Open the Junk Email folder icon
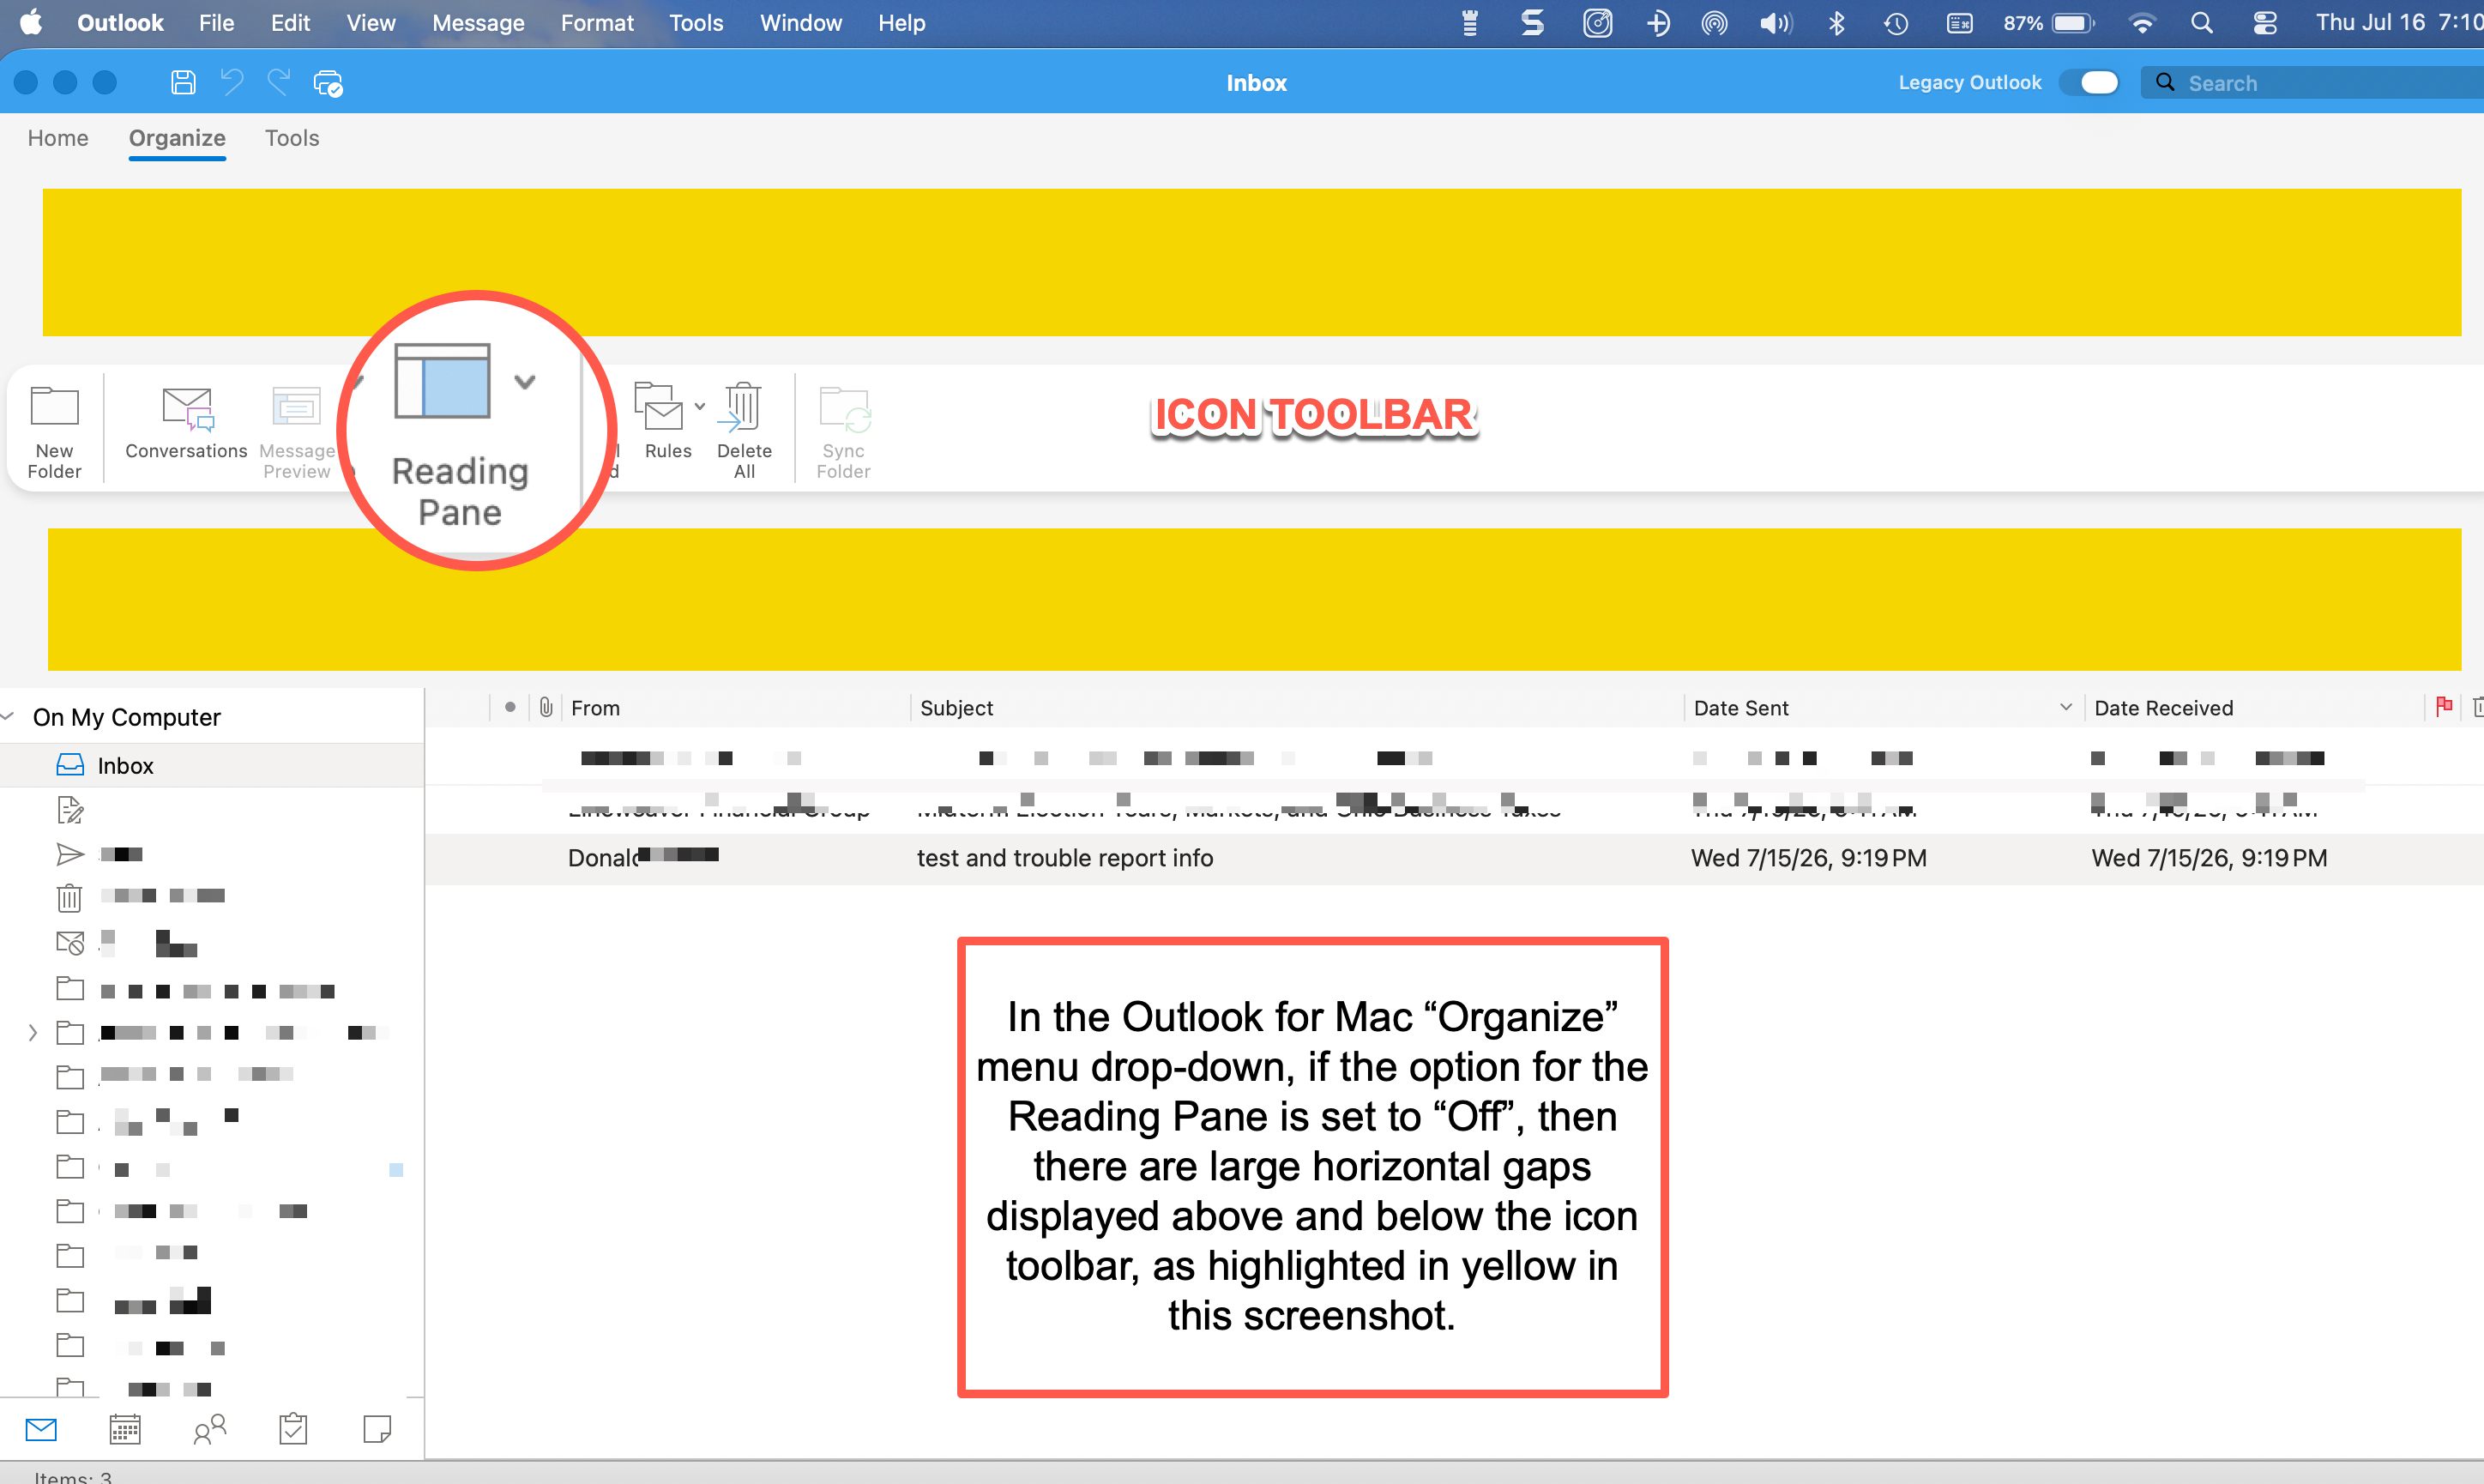The image size is (2484, 1484). 70,942
